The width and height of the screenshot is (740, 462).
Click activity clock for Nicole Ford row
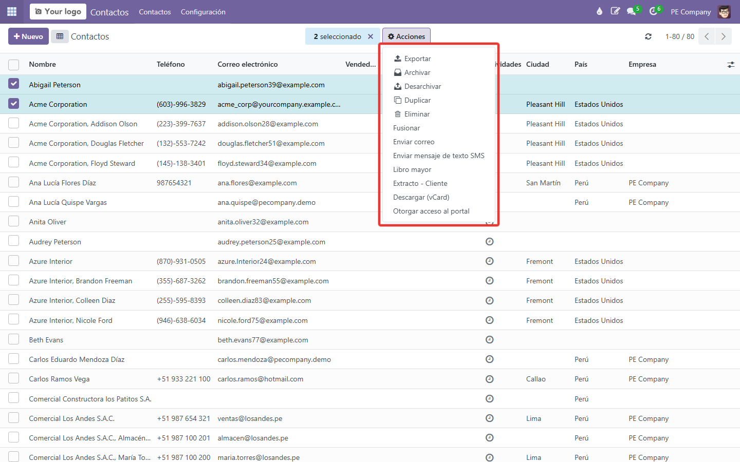coord(490,320)
